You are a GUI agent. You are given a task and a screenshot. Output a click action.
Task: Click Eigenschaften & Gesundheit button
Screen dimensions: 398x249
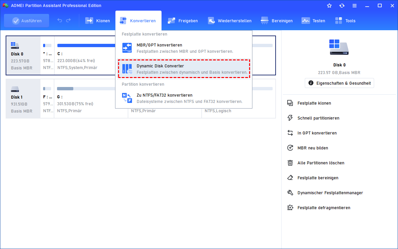pos(339,83)
